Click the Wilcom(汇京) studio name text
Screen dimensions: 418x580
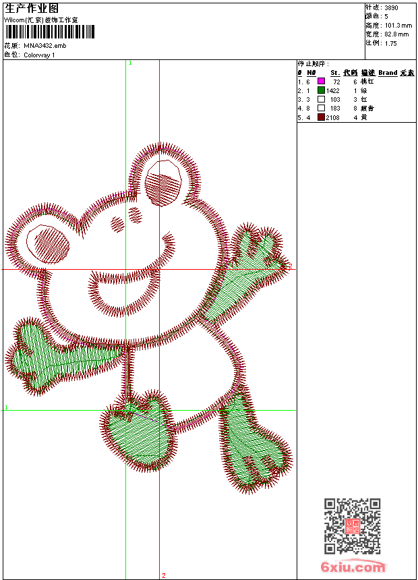click(x=41, y=20)
